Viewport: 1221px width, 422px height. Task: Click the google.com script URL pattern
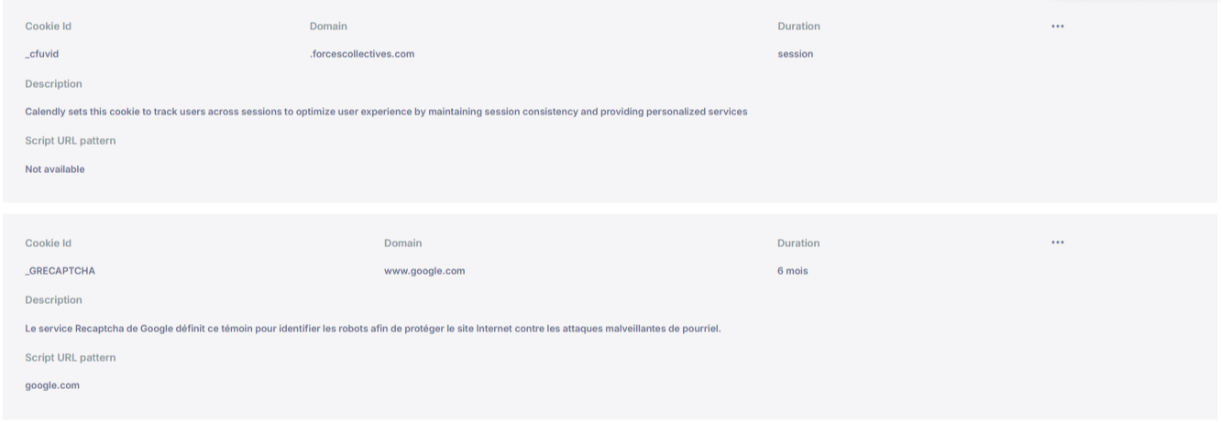52,385
